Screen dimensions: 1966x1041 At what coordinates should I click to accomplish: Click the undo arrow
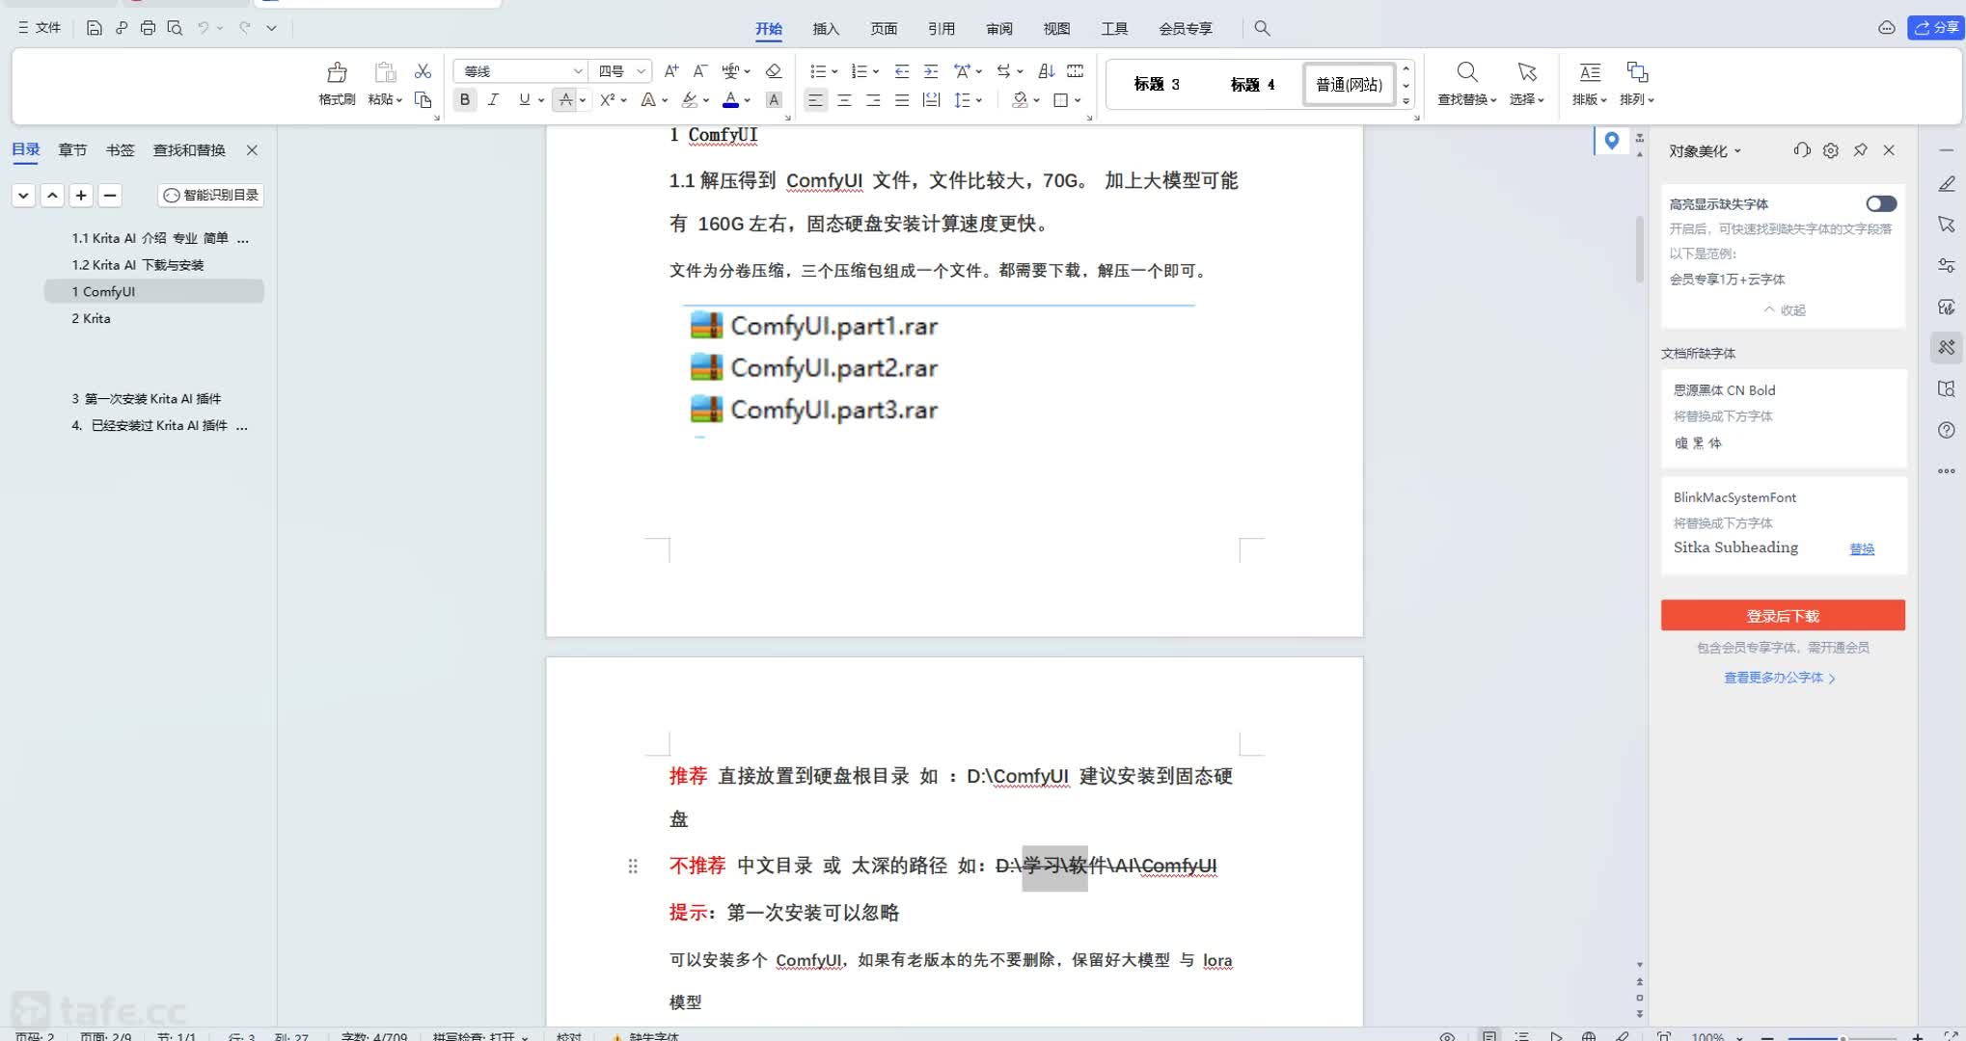(x=204, y=28)
